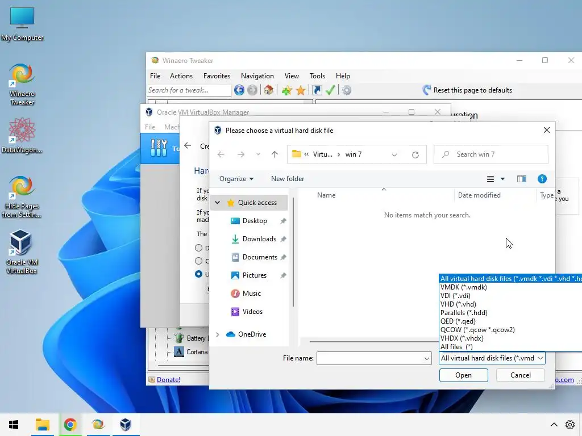Image resolution: width=582 pixels, height=436 pixels.
Task: Select Music in navigation pane
Action: [253, 294]
